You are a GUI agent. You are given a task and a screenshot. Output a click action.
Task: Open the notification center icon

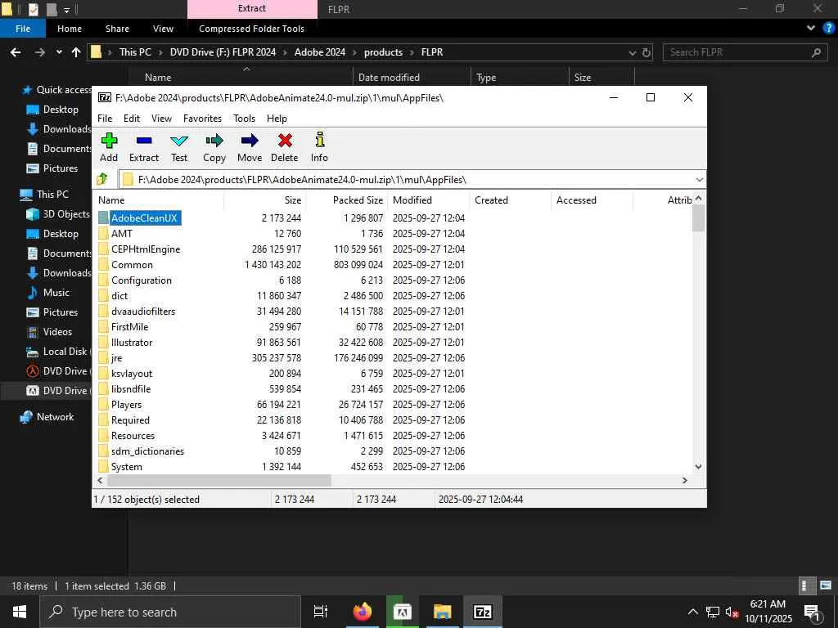pyautogui.click(x=812, y=612)
